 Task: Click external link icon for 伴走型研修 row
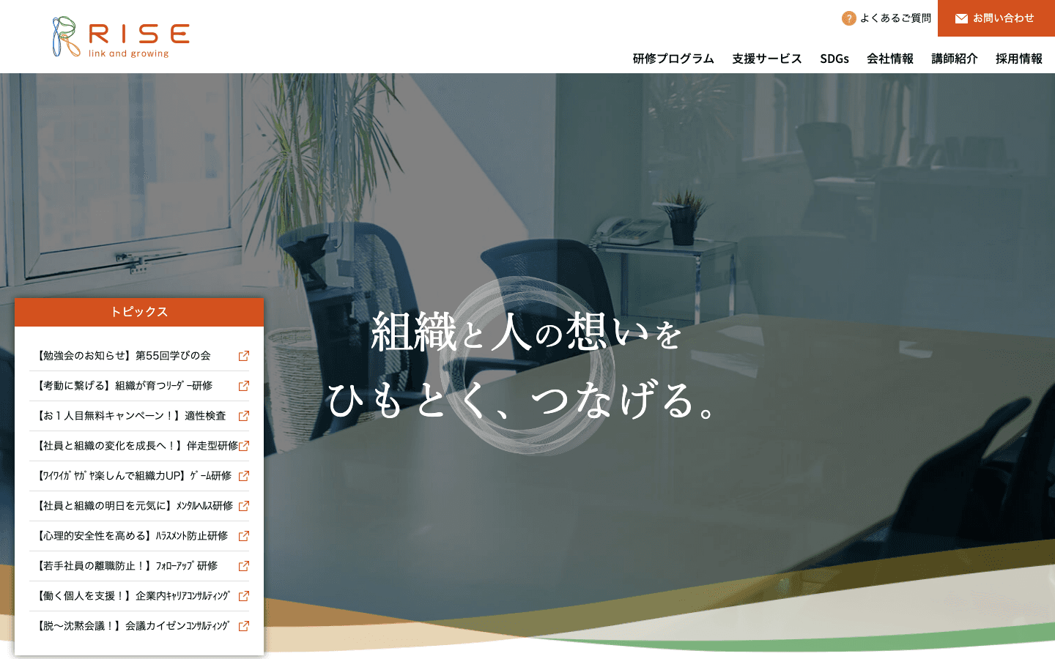(x=244, y=446)
